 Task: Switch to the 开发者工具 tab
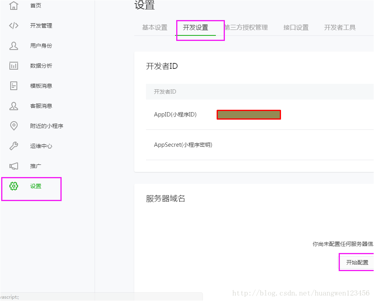tap(339, 28)
